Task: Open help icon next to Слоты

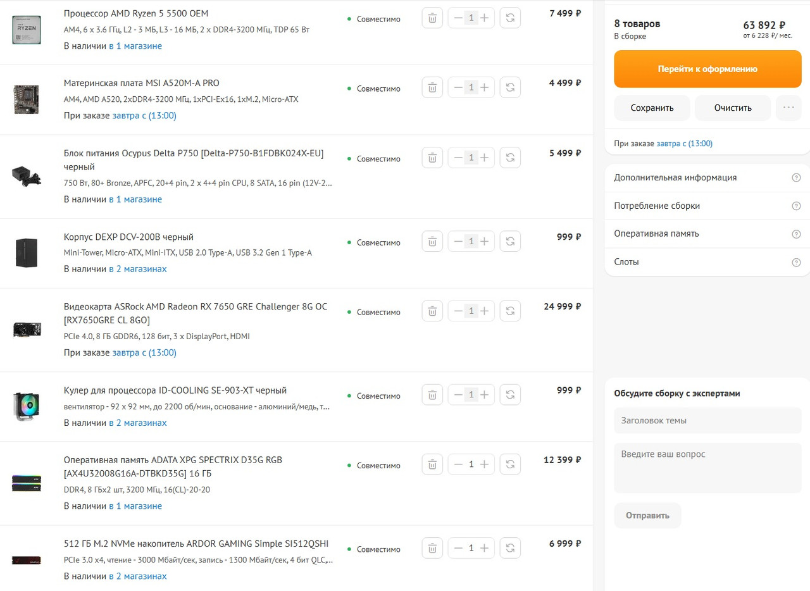Action: 796,262
